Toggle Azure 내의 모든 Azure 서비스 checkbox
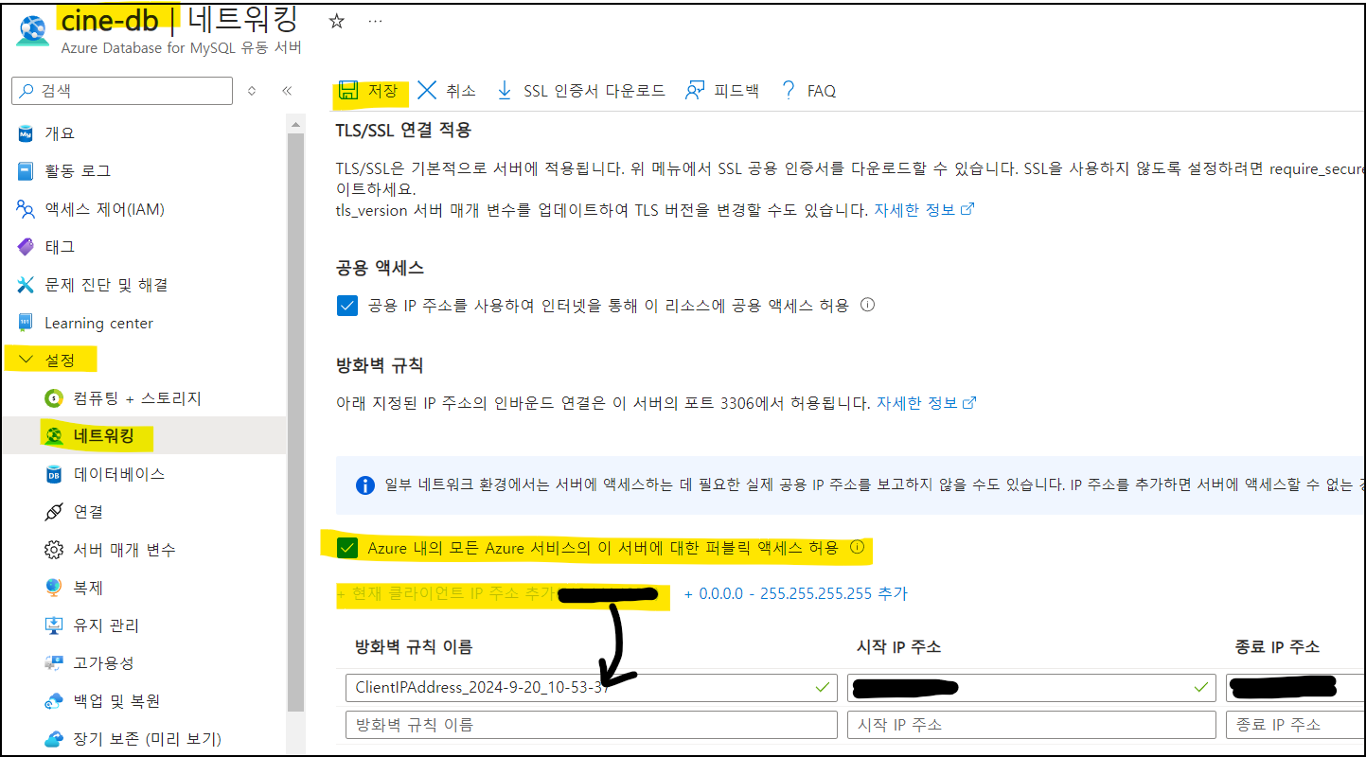This screenshot has width=1366, height=757. (347, 548)
